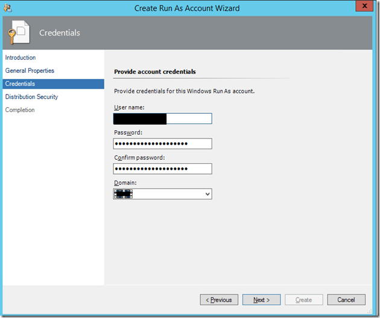The height and width of the screenshot is (318, 380).
Task: Click the Confirm password field
Action: (x=162, y=169)
